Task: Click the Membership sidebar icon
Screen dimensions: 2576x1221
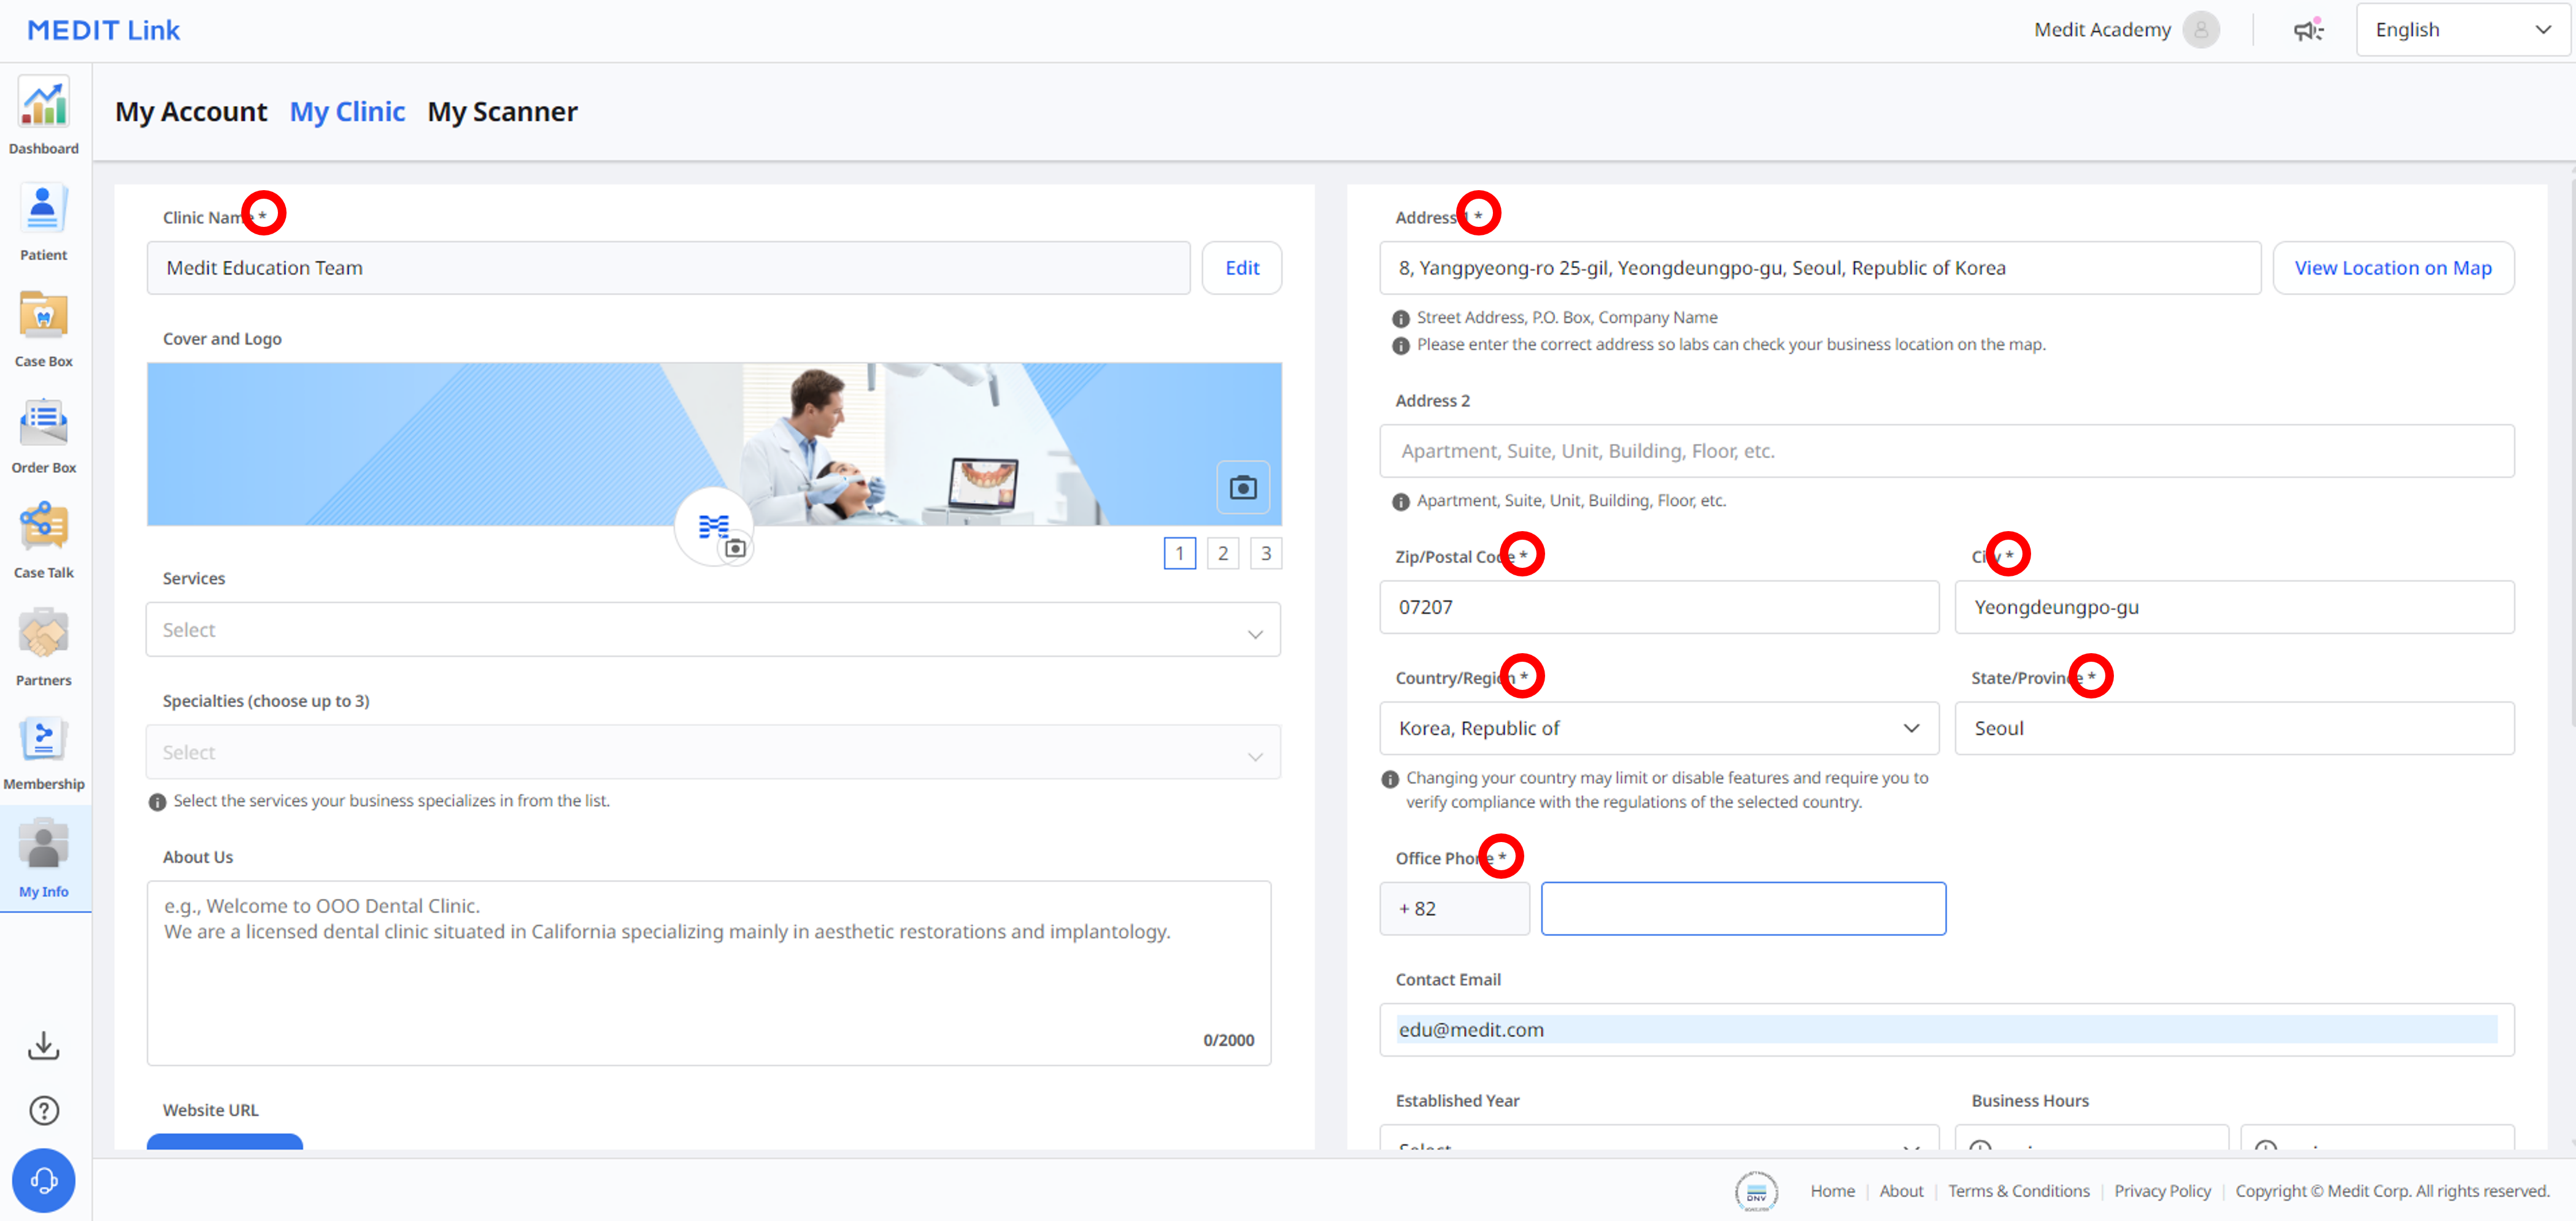Action: pyautogui.click(x=43, y=740)
